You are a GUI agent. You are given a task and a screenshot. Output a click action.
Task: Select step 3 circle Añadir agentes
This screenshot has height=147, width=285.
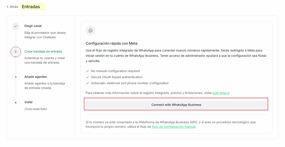(x=16, y=77)
